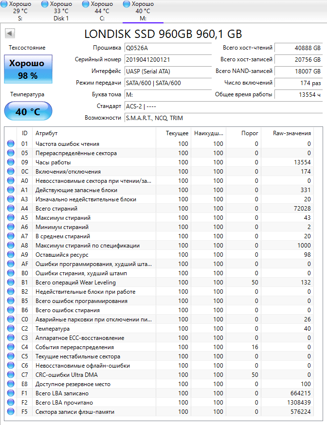Click status circle for Всего ошибок программирования
Screen dimensions: 327x425
point(11,301)
